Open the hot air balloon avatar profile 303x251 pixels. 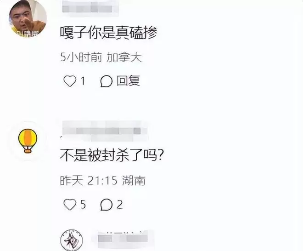pos(28,141)
